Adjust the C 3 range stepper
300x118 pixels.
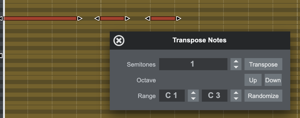click(236, 96)
